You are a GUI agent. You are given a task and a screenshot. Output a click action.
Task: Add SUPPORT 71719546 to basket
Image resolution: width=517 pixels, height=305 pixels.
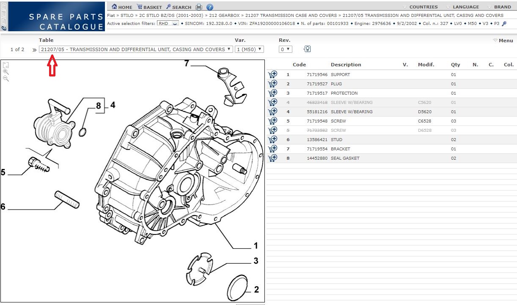(x=272, y=74)
